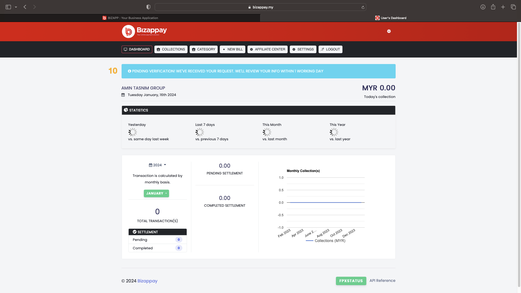The image size is (521, 293).
Task: Expand the sidebar tab group chevron
Action: point(16,7)
